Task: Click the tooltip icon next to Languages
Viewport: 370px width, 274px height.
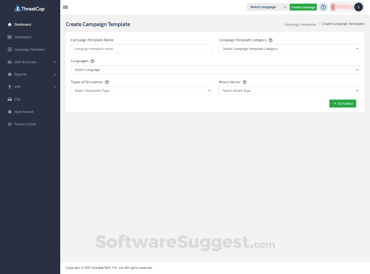Action: (x=92, y=61)
